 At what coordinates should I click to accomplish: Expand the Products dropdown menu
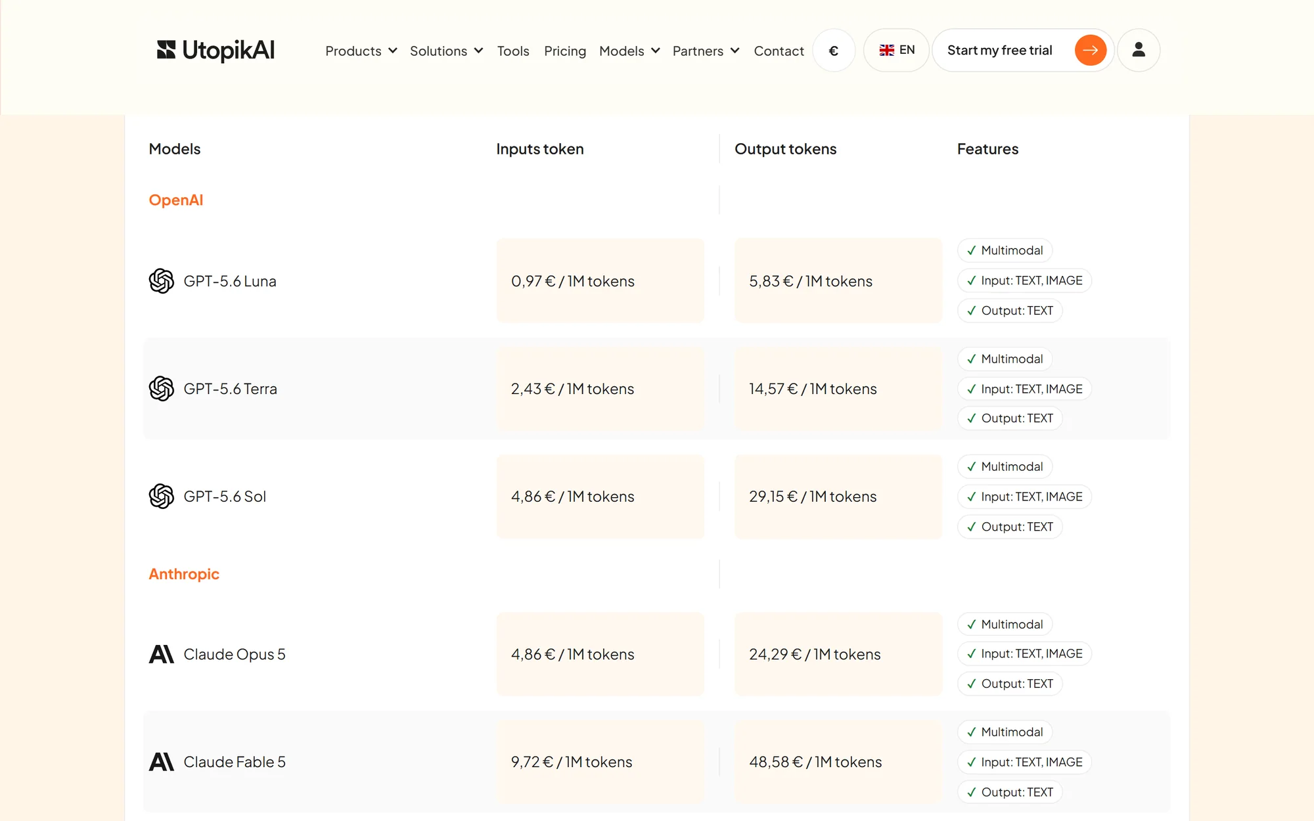pyautogui.click(x=361, y=51)
